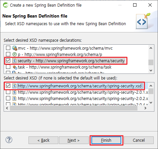
Task: Check the task namespace checkbox
Action: 8,67
